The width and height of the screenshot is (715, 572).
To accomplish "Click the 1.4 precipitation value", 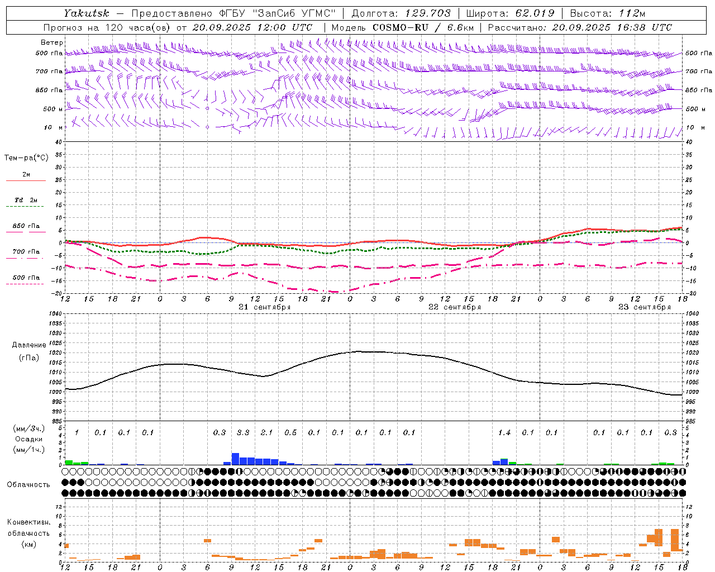I will click(x=504, y=433).
